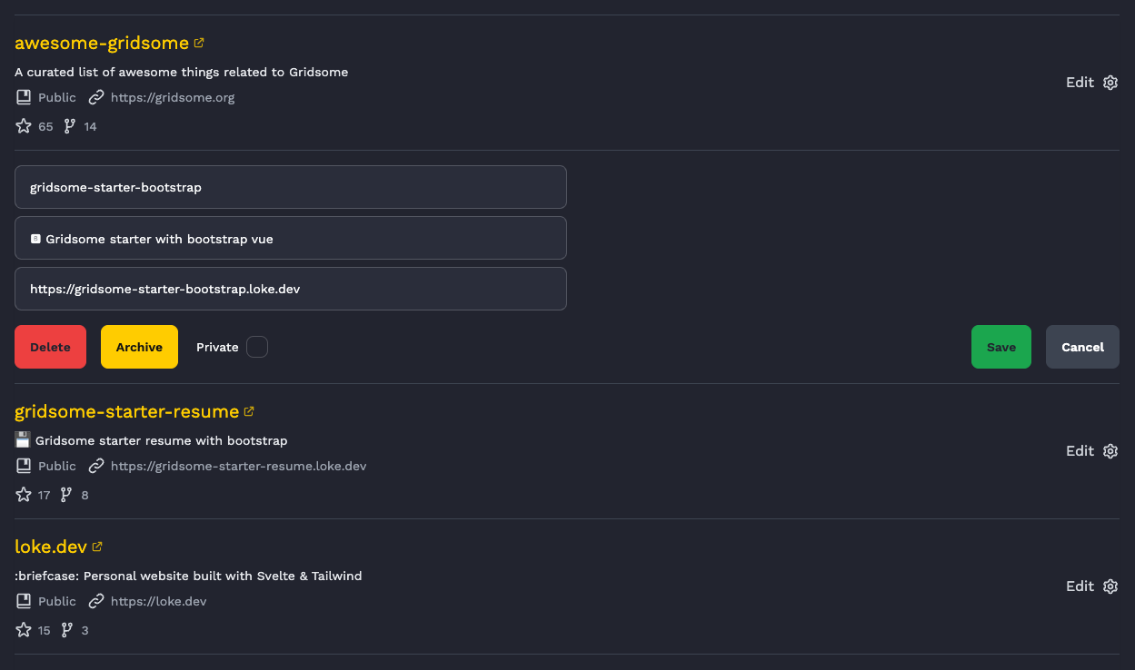Image resolution: width=1135 pixels, height=670 pixels.
Task: Click the 3 forks count
Action: coord(85,630)
